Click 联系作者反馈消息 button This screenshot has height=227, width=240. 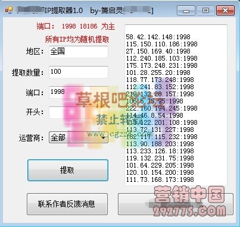(67, 204)
